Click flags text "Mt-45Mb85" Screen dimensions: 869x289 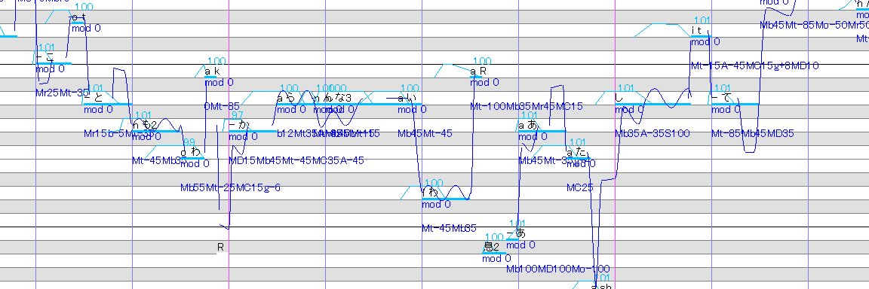pyautogui.click(x=450, y=228)
